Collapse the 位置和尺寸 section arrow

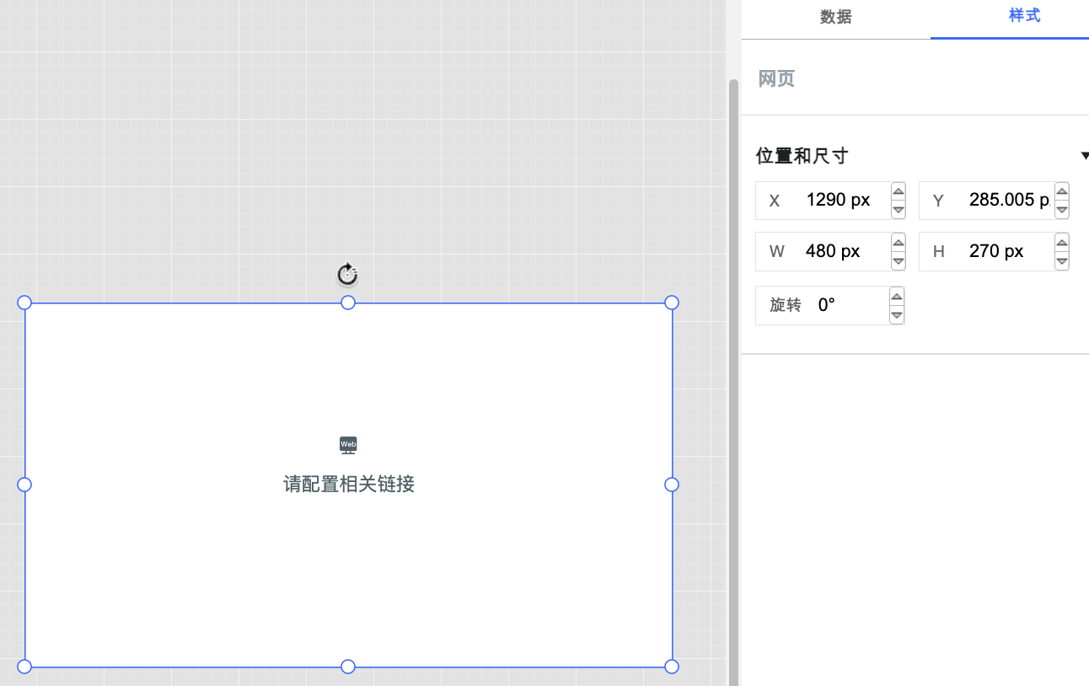point(1085,156)
